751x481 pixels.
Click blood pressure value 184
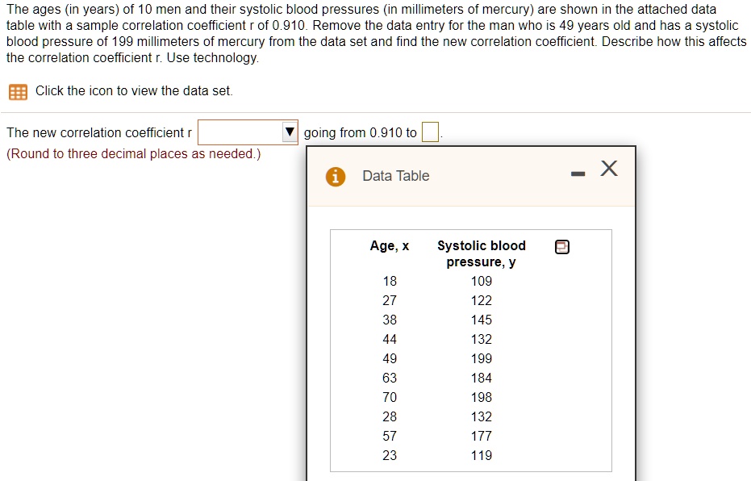click(x=482, y=378)
